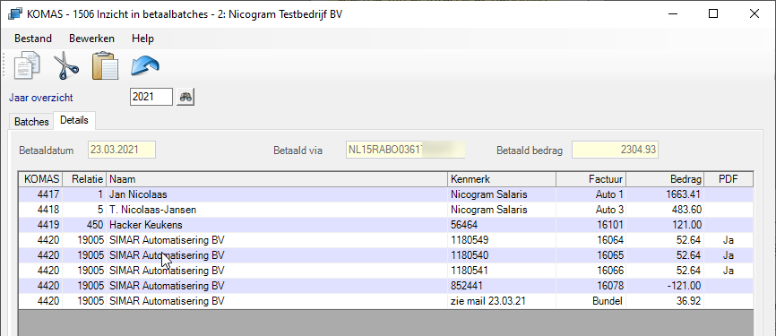Click PDF 'Ja' for invoice 16064

click(728, 240)
